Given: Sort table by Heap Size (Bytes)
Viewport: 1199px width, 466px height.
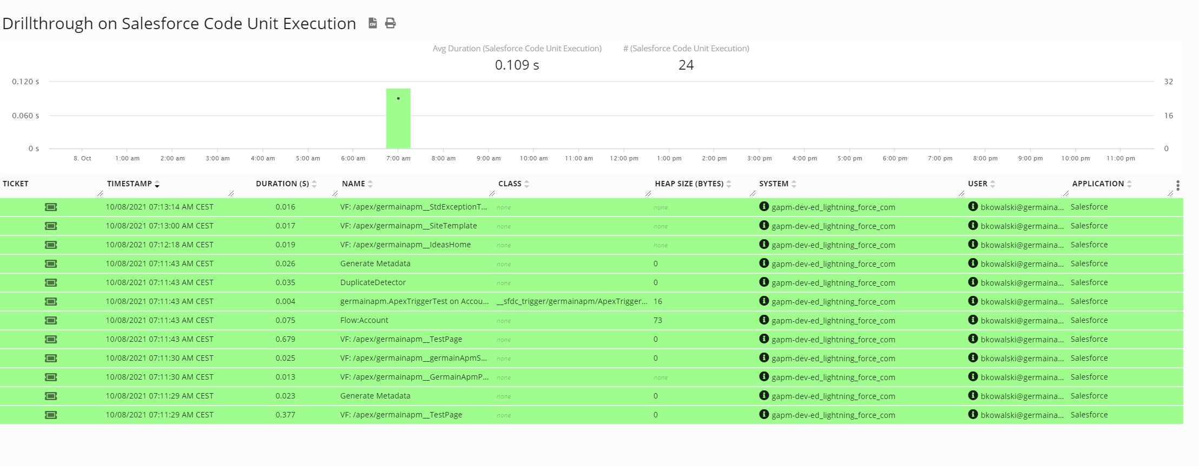Looking at the screenshot, I should point(689,184).
